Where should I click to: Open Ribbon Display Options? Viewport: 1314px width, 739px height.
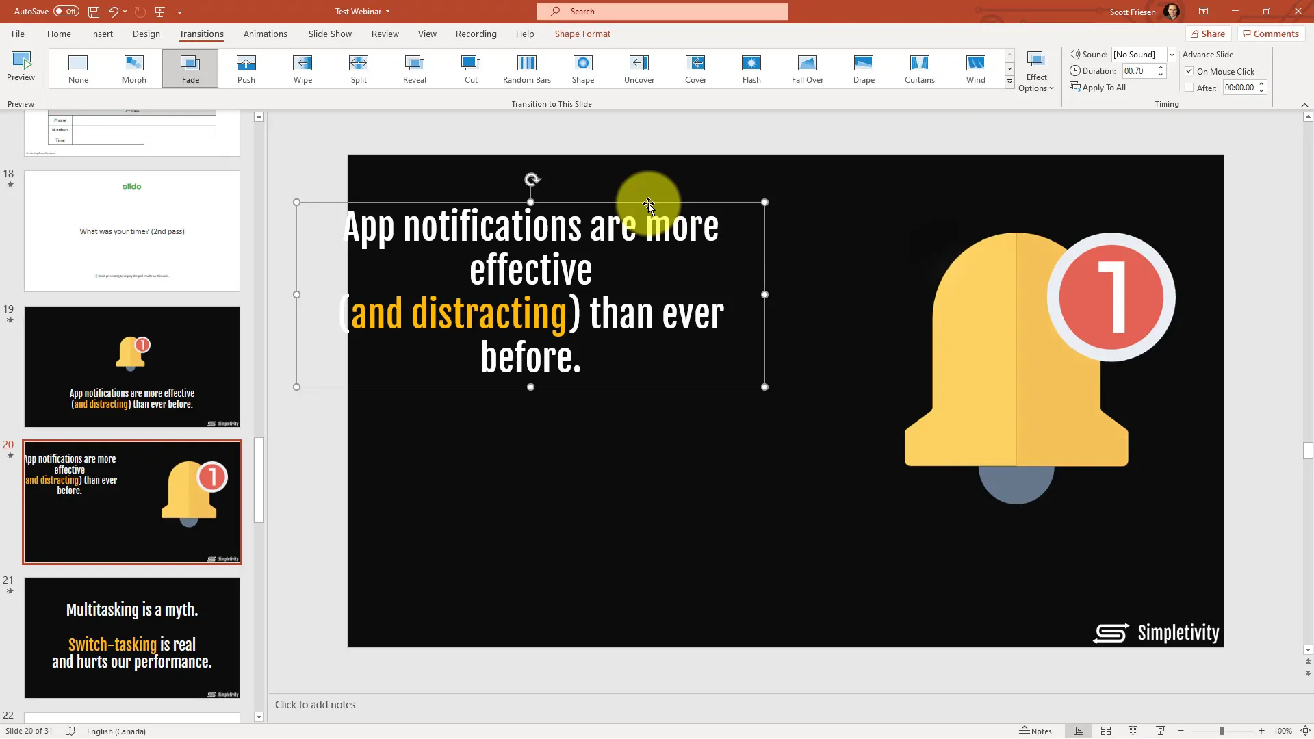click(1203, 12)
